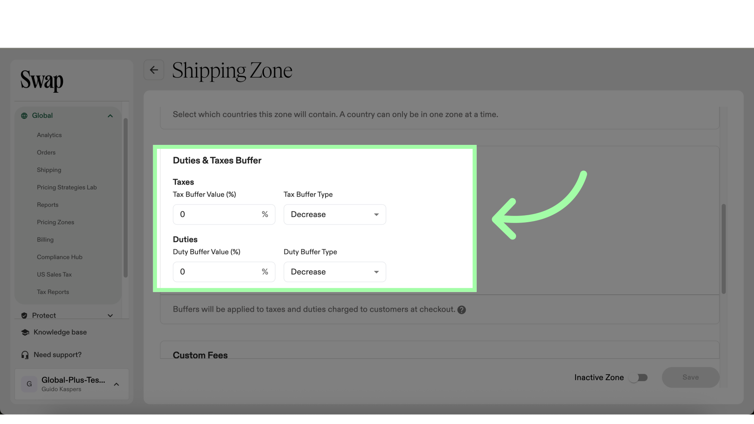Click the Swap logo
Viewport: 754px width, 424px height.
[42, 80]
